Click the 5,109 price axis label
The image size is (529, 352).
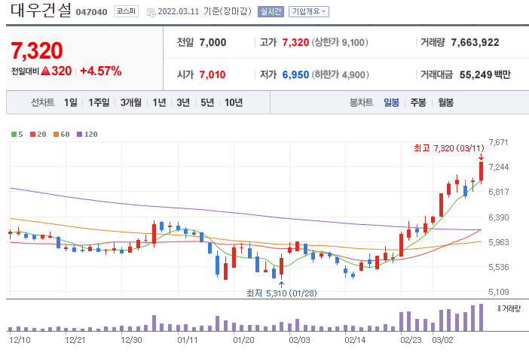(x=498, y=292)
